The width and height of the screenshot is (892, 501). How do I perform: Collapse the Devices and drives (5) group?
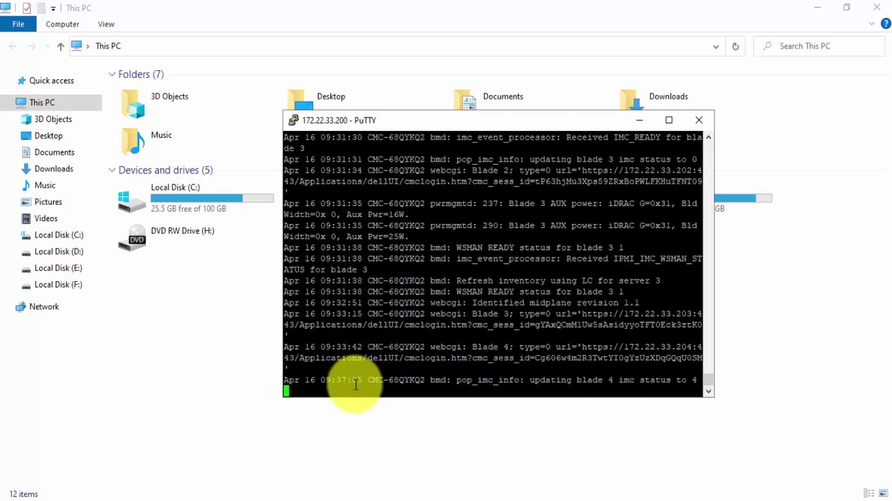point(111,170)
